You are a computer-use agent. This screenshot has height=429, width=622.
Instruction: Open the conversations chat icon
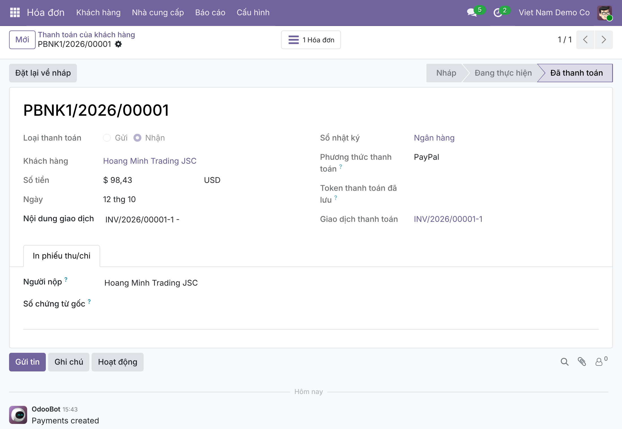tap(472, 12)
